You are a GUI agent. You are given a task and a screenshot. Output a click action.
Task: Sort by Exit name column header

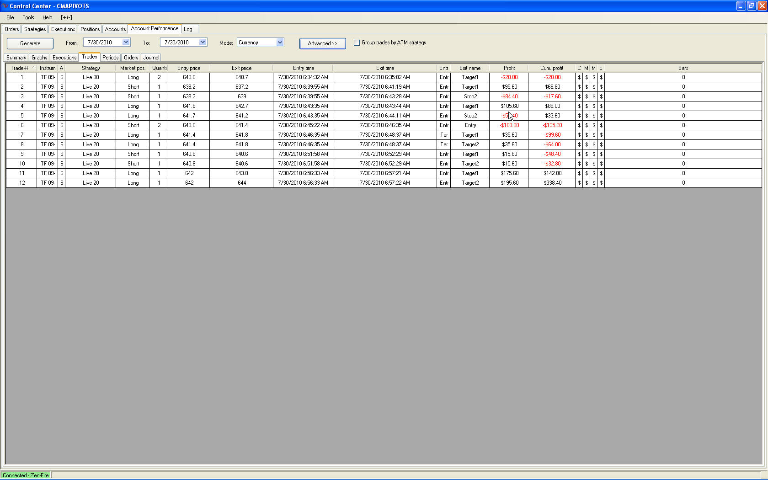point(470,68)
